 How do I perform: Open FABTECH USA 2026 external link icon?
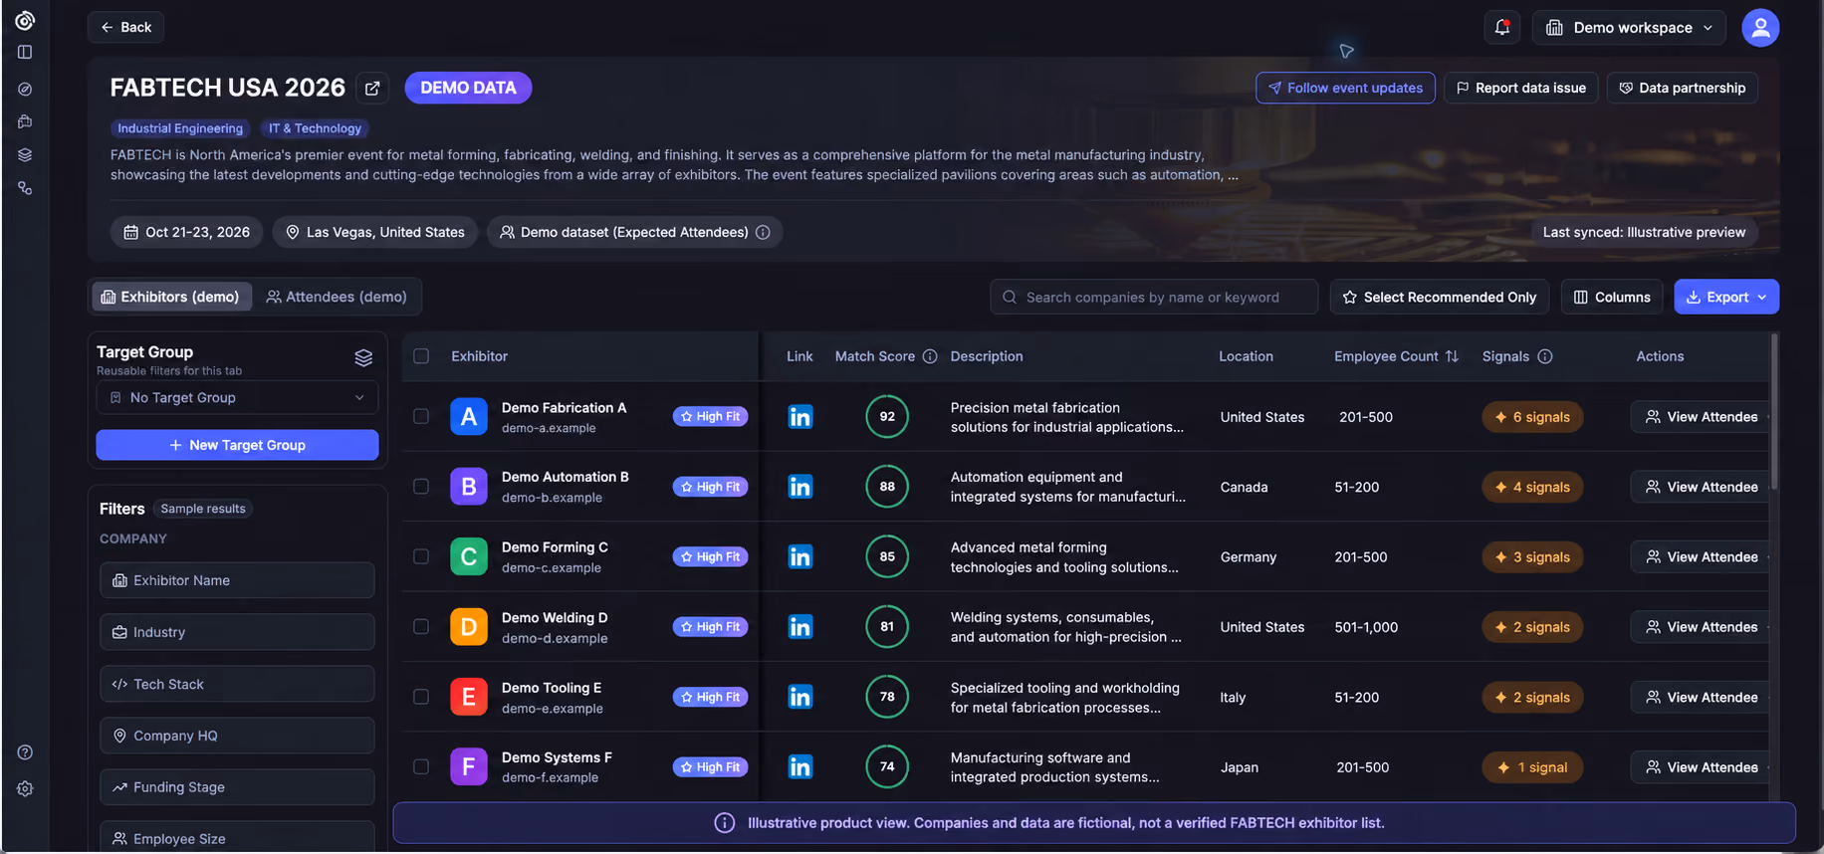click(372, 89)
